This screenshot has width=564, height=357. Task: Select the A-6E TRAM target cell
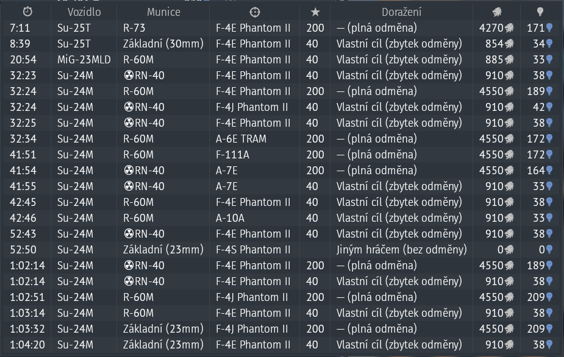(x=241, y=139)
